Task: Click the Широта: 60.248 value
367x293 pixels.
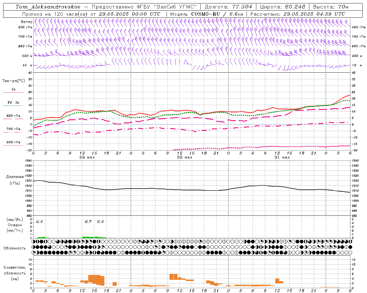Action: pos(282,7)
